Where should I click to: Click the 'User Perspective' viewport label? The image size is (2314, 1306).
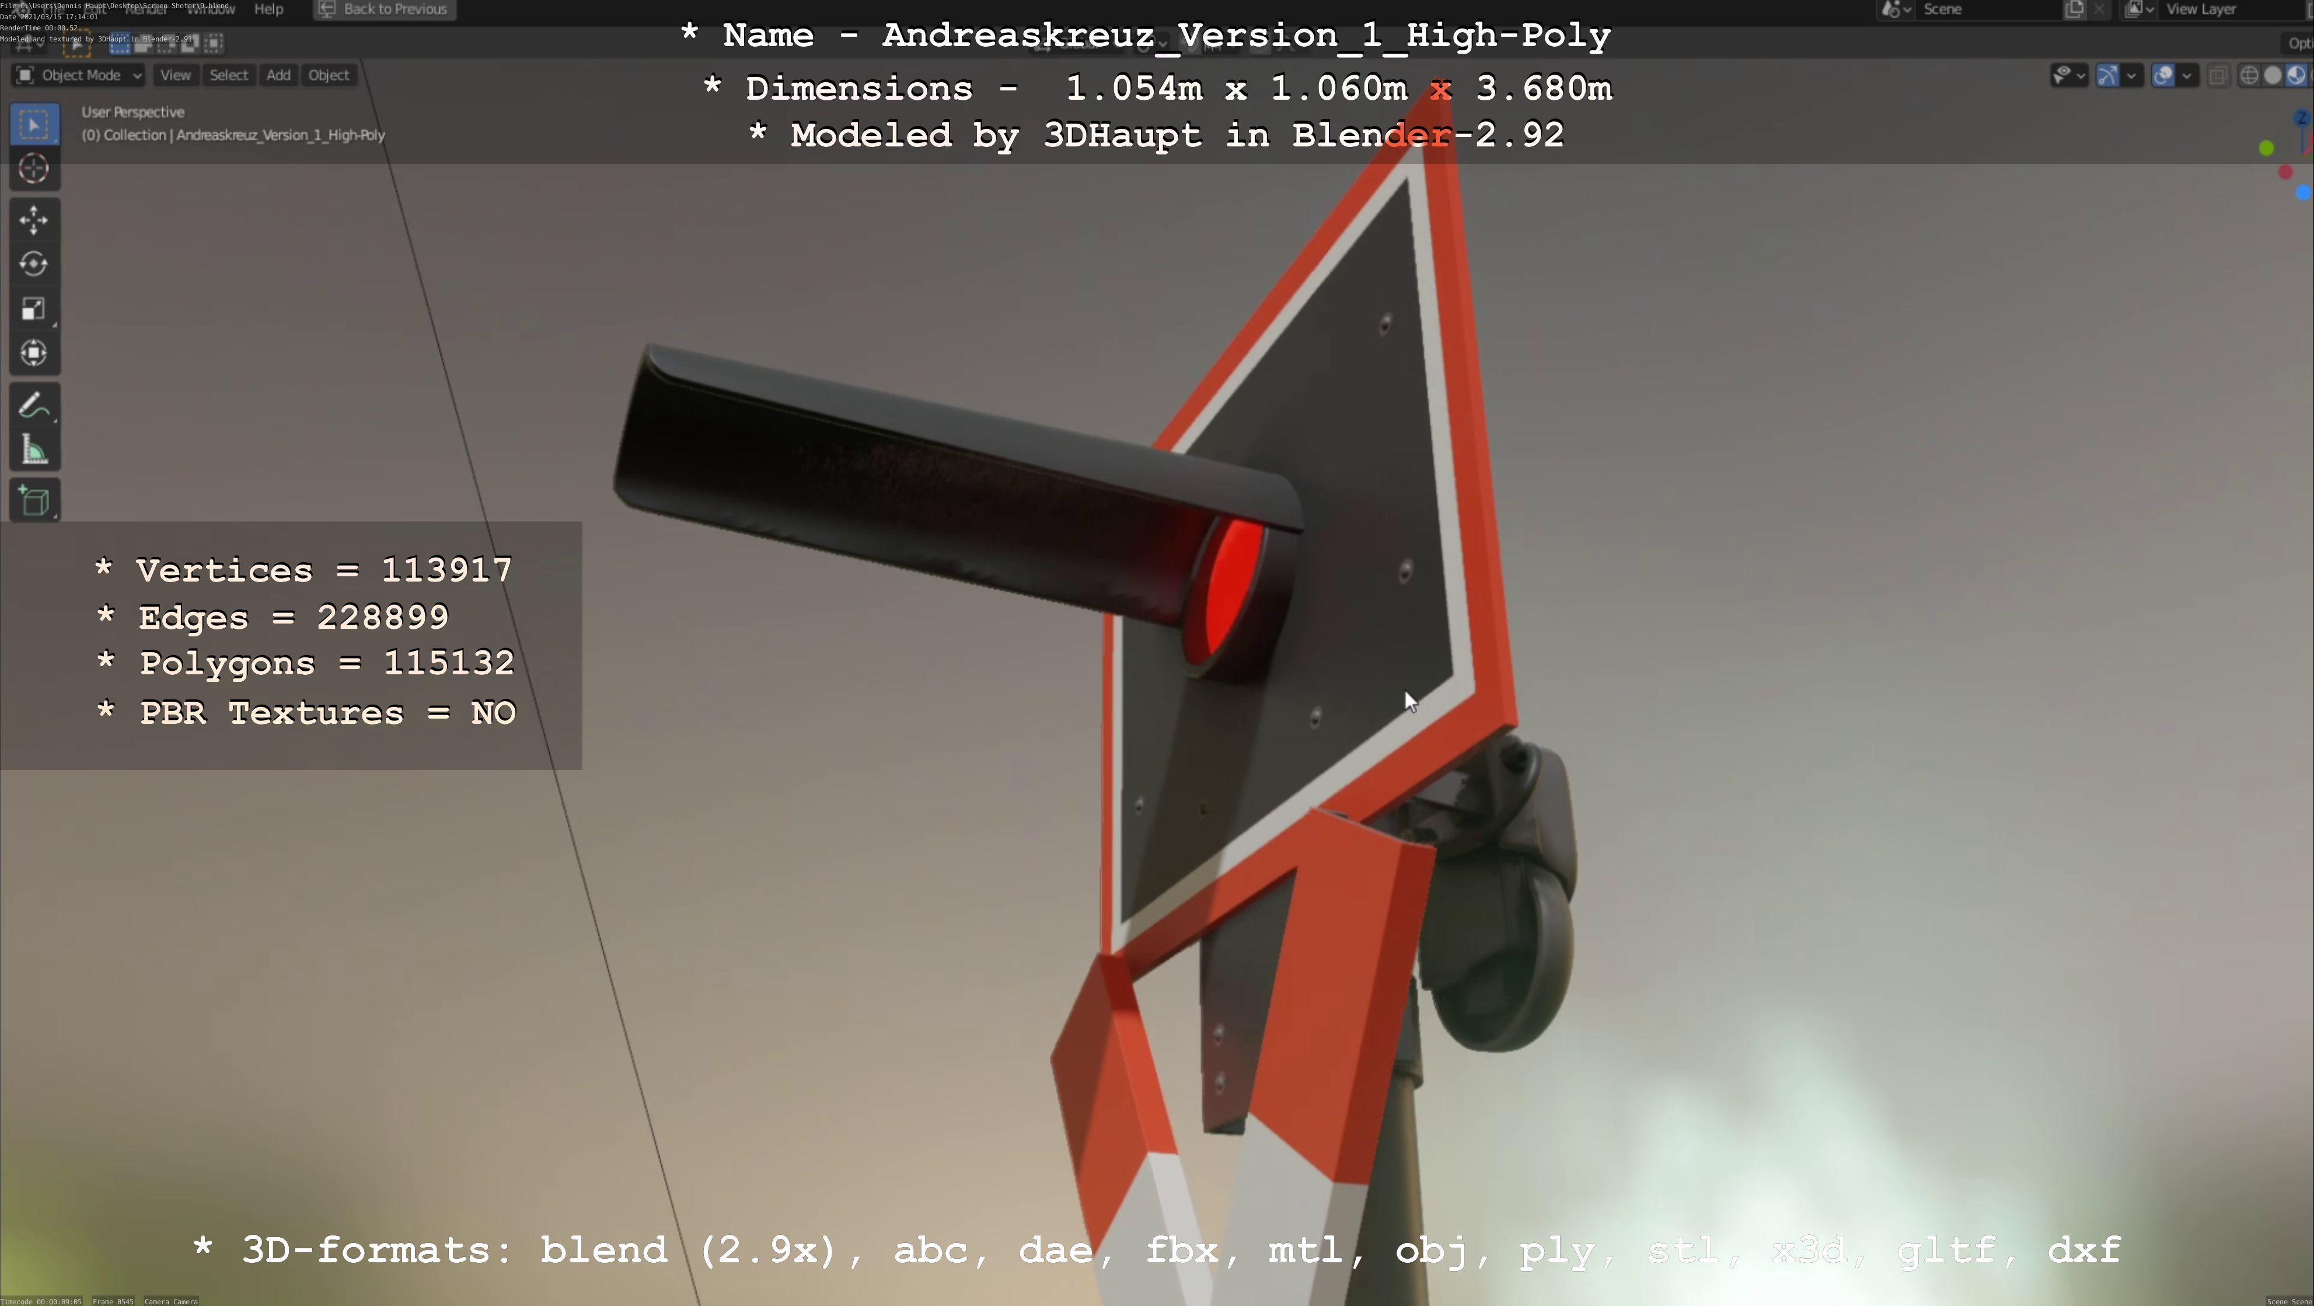tap(133, 112)
